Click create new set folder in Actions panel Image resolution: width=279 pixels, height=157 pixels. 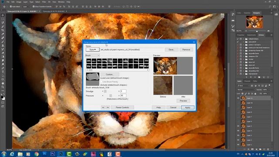coord(259,77)
